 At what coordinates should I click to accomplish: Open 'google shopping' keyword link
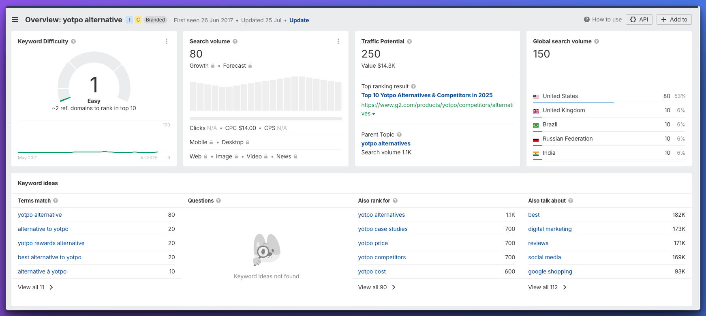550,271
